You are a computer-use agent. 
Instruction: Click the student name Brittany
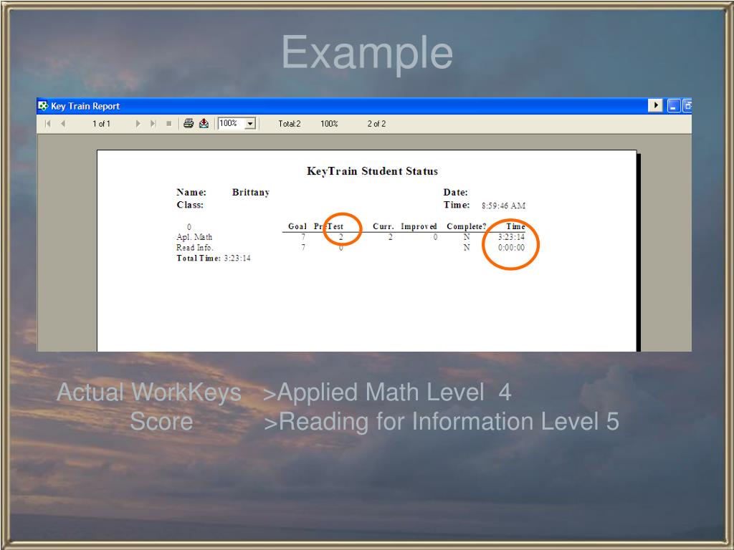251,192
